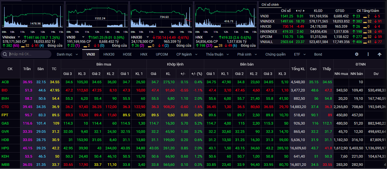Open the three-dot more options menu

368,54
